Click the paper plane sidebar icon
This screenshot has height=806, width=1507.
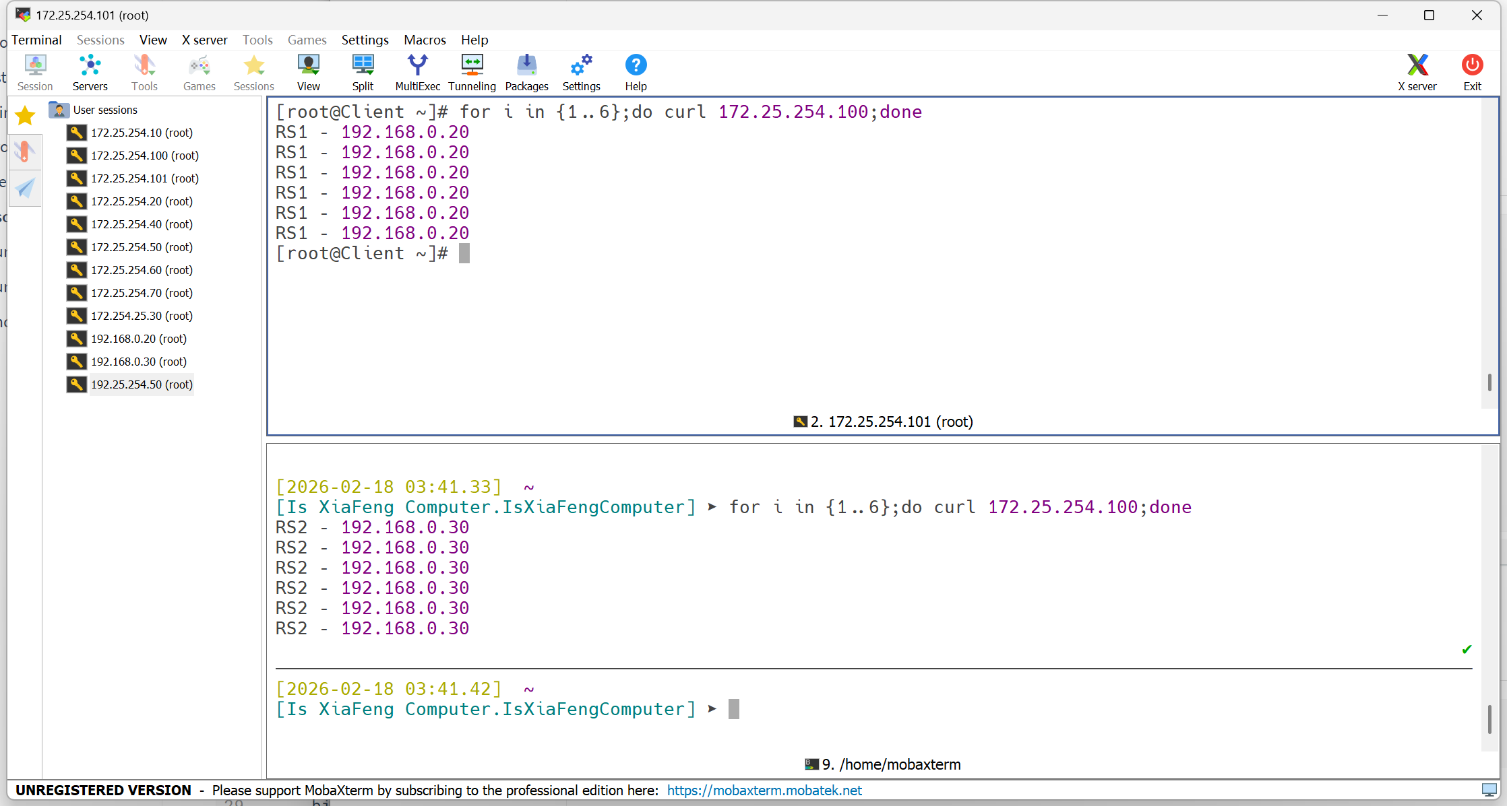coord(25,188)
